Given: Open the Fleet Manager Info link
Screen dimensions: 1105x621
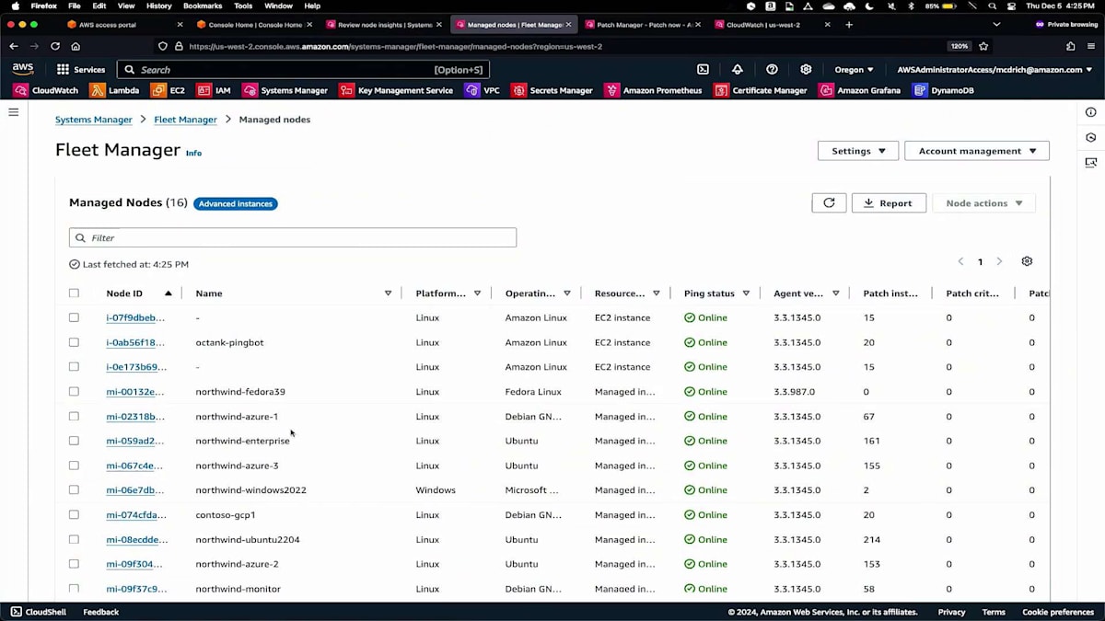Looking at the screenshot, I should 193,153.
